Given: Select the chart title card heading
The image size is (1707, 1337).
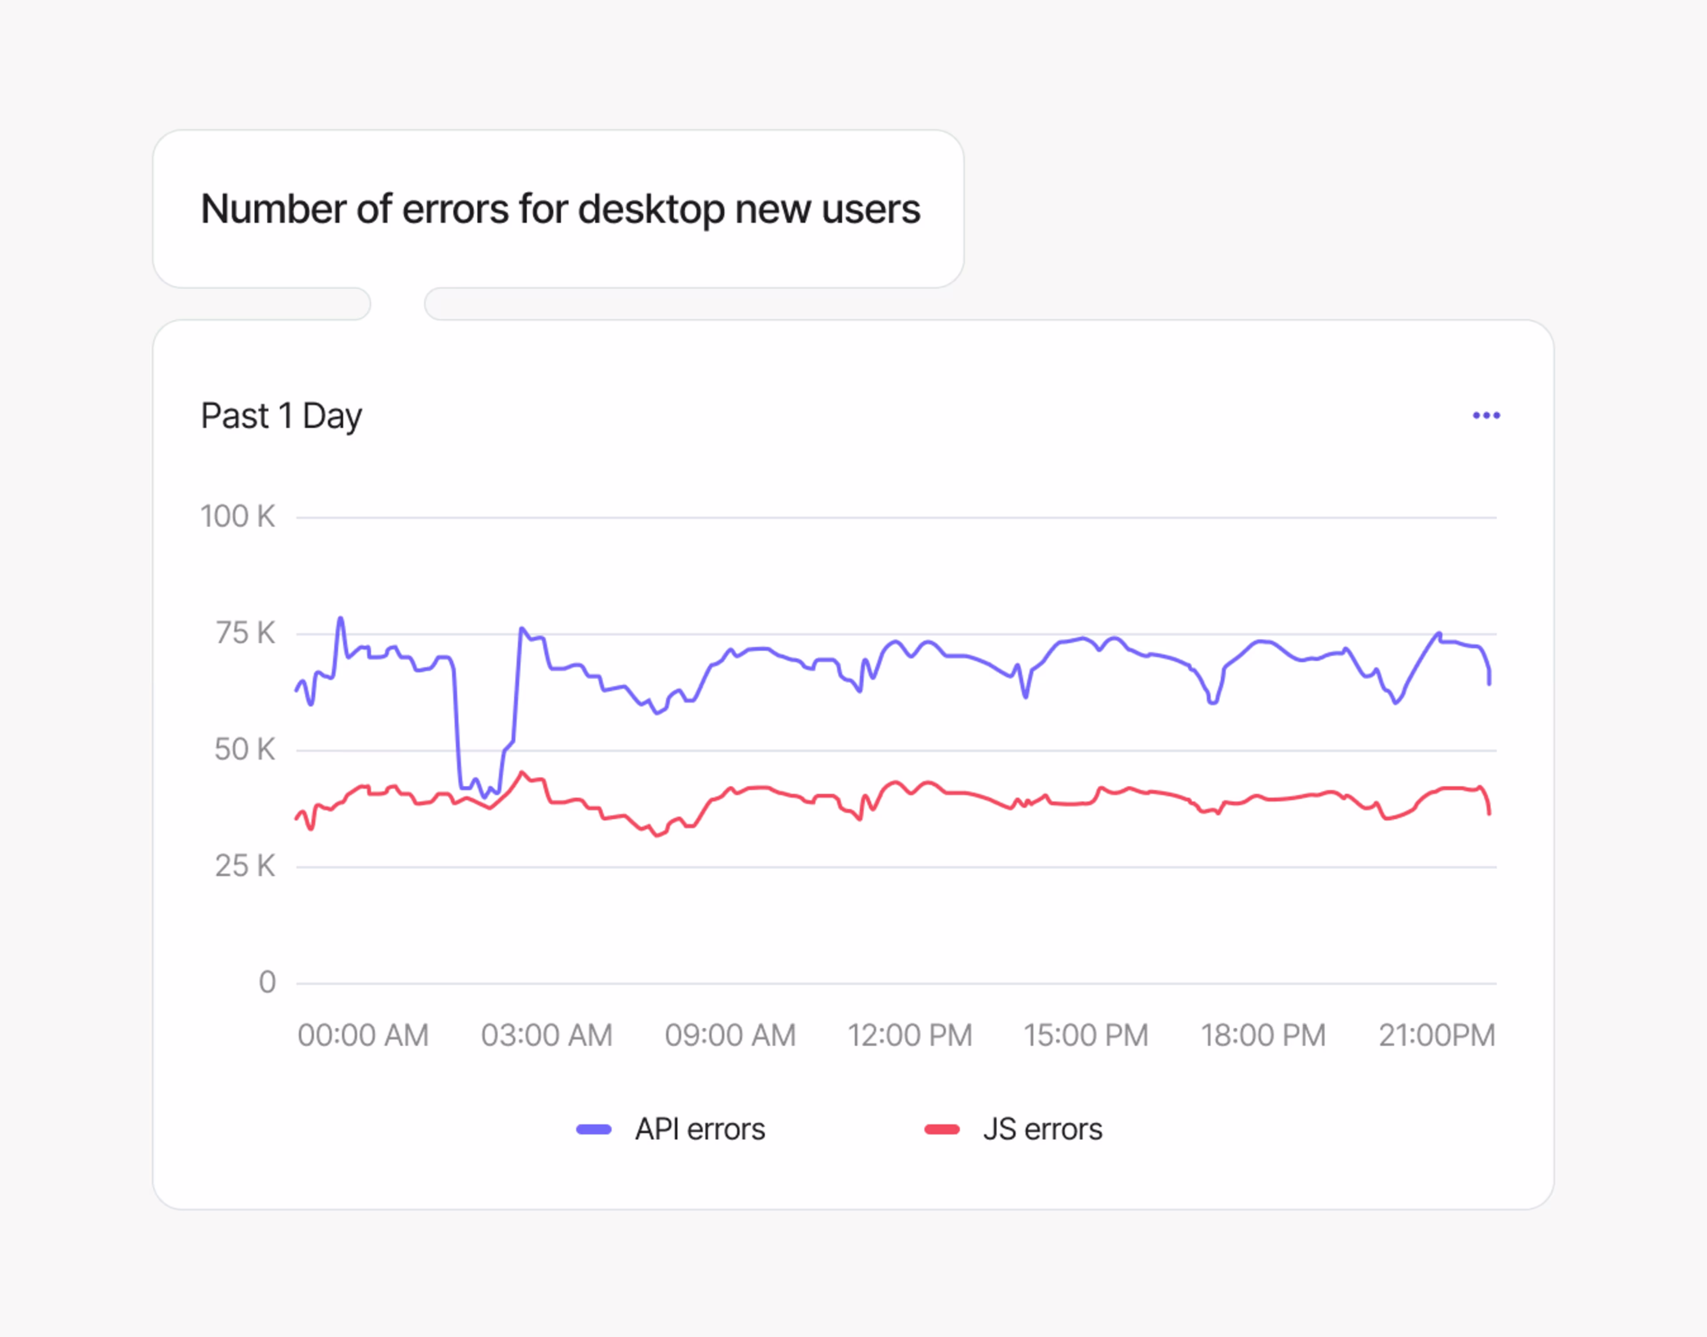Looking at the screenshot, I should (560, 209).
